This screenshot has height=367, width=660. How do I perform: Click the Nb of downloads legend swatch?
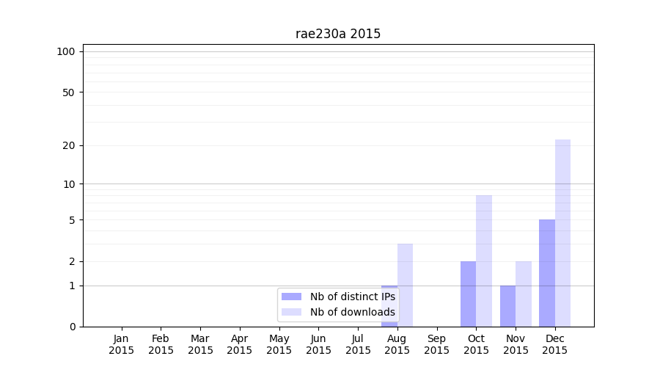291,312
